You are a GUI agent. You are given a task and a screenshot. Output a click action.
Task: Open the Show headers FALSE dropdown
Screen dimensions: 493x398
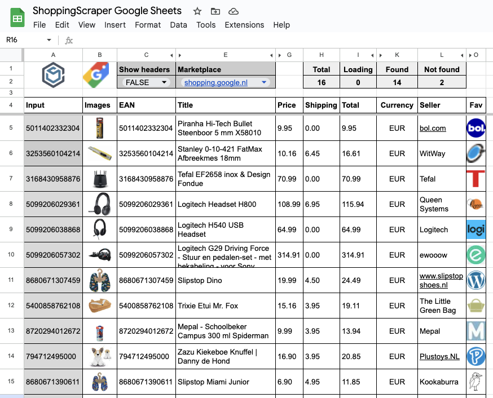[x=164, y=82]
